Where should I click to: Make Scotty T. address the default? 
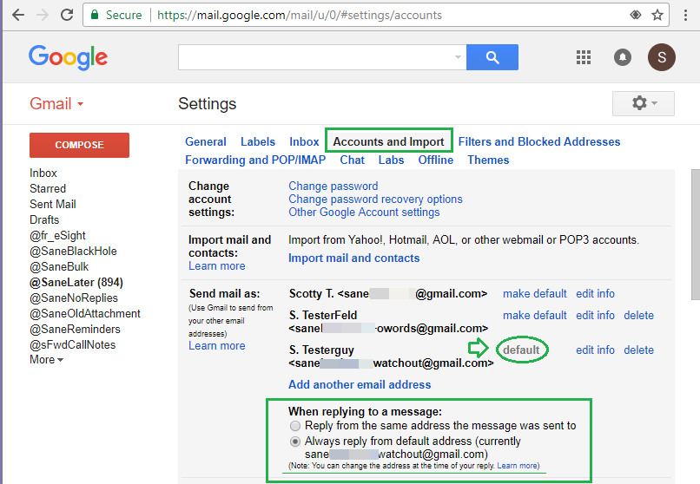pyautogui.click(x=535, y=294)
